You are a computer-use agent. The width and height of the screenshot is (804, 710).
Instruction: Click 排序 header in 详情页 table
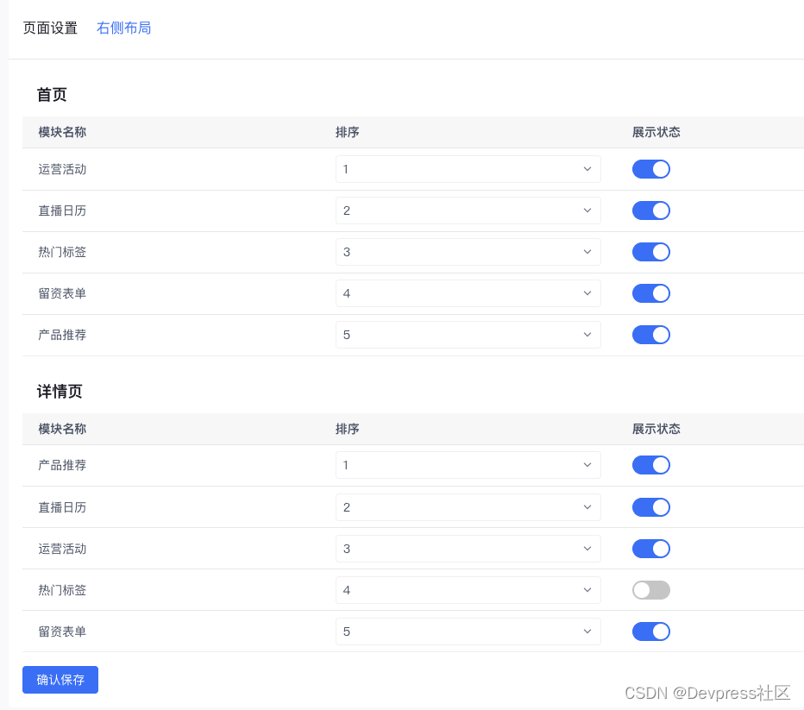pos(347,429)
